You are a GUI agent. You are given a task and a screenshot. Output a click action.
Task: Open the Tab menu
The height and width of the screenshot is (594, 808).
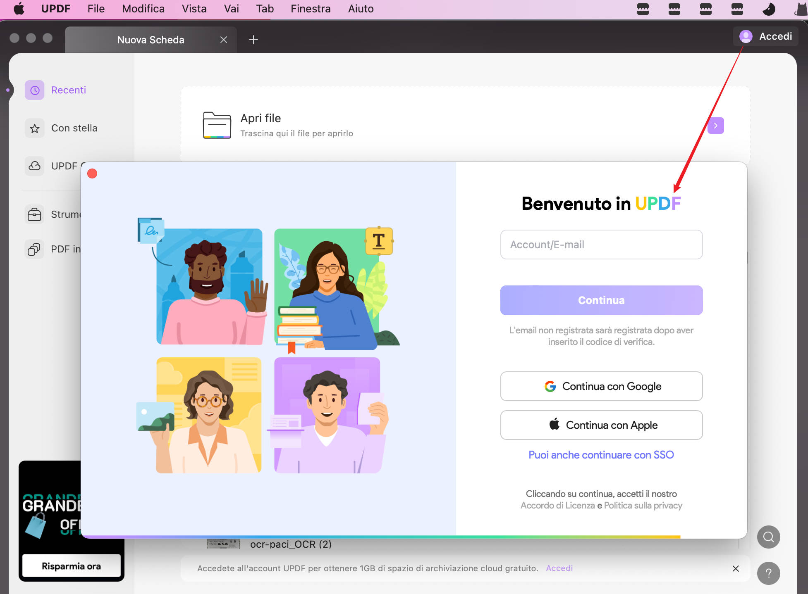pos(265,9)
